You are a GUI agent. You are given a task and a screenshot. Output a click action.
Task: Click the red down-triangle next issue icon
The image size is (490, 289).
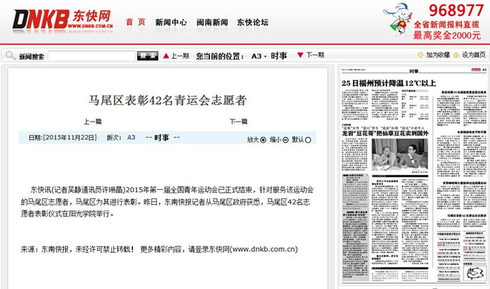coord(300,55)
